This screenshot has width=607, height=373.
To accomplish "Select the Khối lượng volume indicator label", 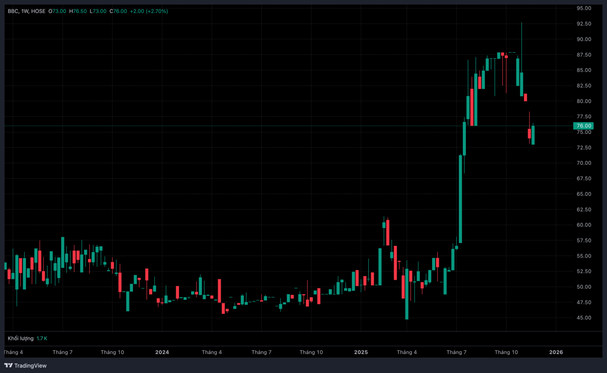I will click(x=20, y=339).
